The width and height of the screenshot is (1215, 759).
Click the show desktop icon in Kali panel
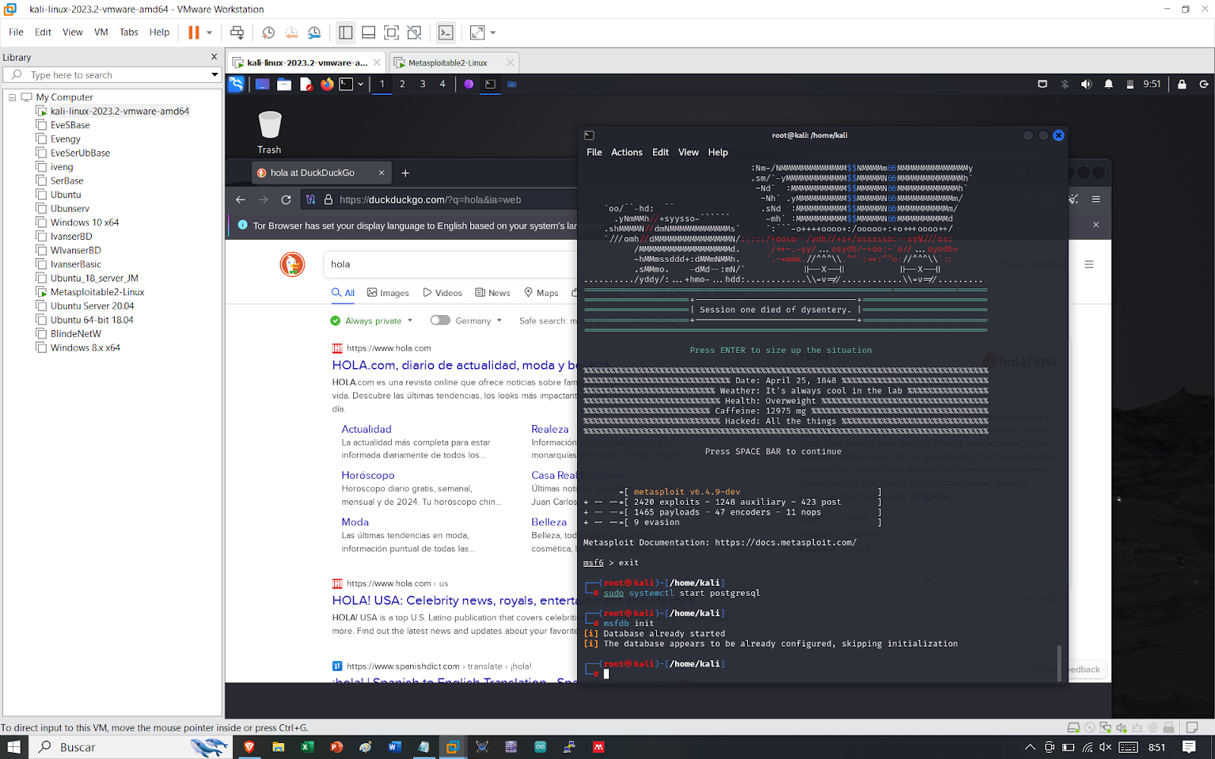[262, 84]
